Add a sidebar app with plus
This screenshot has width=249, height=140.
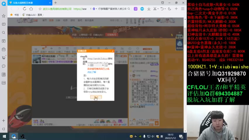pyautogui.click(x=3, y=121)
